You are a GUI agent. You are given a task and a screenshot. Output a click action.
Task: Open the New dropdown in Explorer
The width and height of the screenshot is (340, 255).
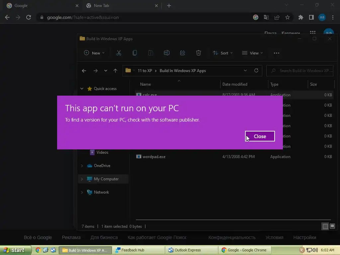[94, 53]
